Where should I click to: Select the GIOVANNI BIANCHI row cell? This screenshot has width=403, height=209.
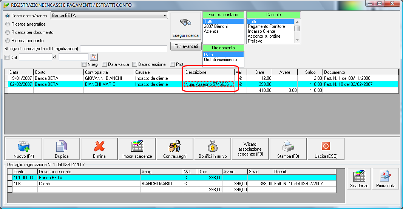pyautogui.click(x=109, y=78)
